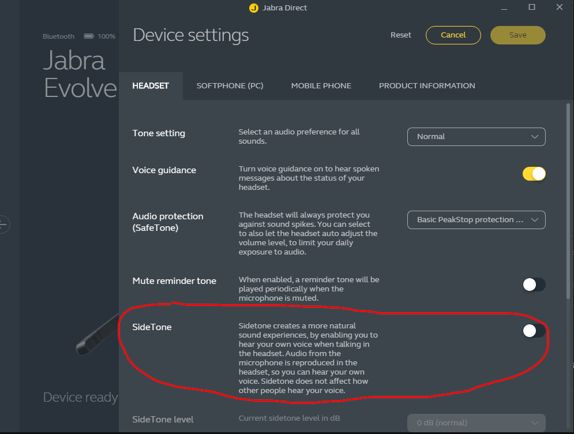Click the battery level icon beside 100%
The image size is (574, 434).
click(x=89, y=36)
